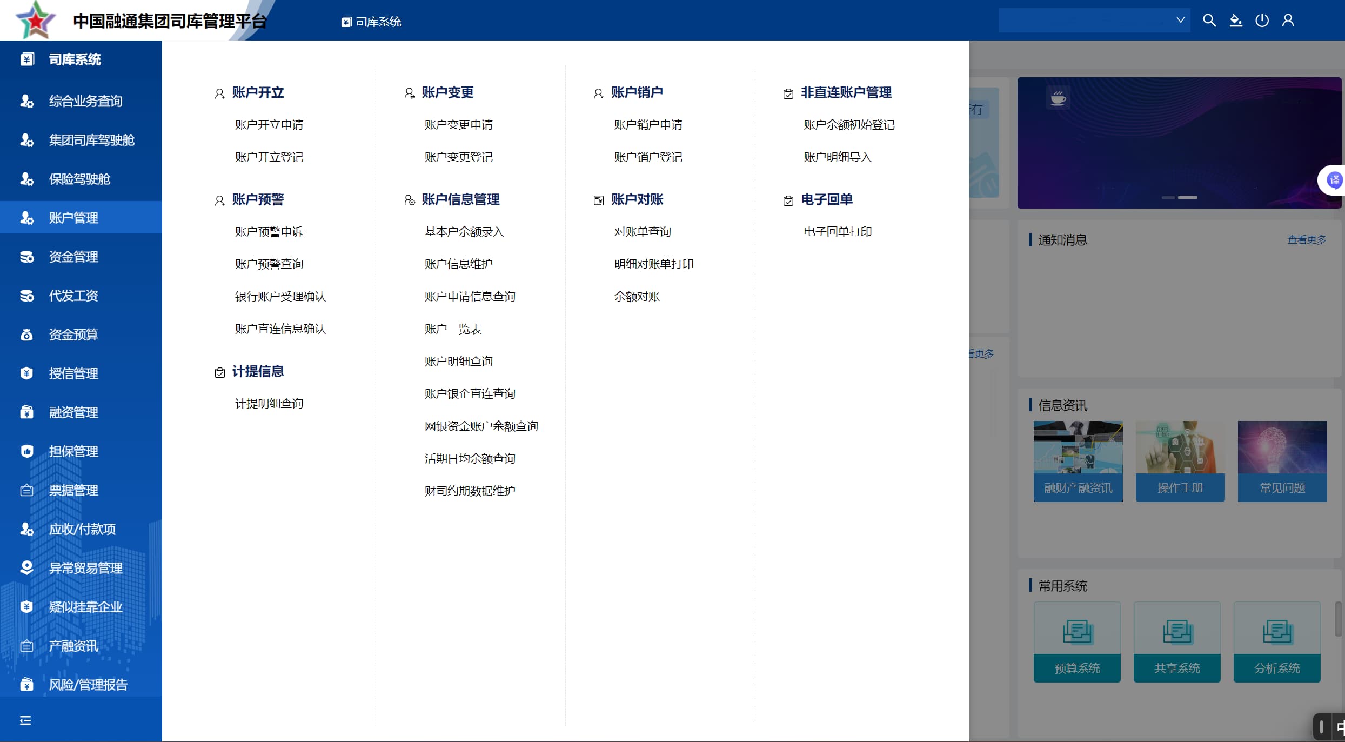1345x742 pixels.
Task: Click the floating 译 translate button
Action: (1334, 180)
